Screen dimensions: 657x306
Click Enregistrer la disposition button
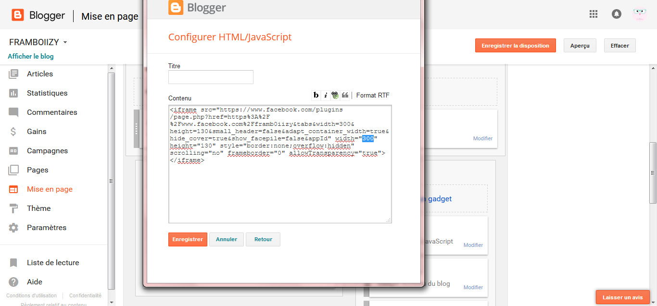pyautogui.click(x=515, y=46)
